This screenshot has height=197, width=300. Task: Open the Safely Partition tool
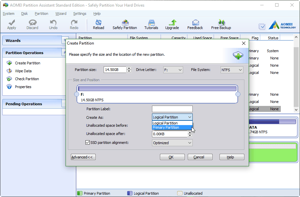tap(125, 24)
